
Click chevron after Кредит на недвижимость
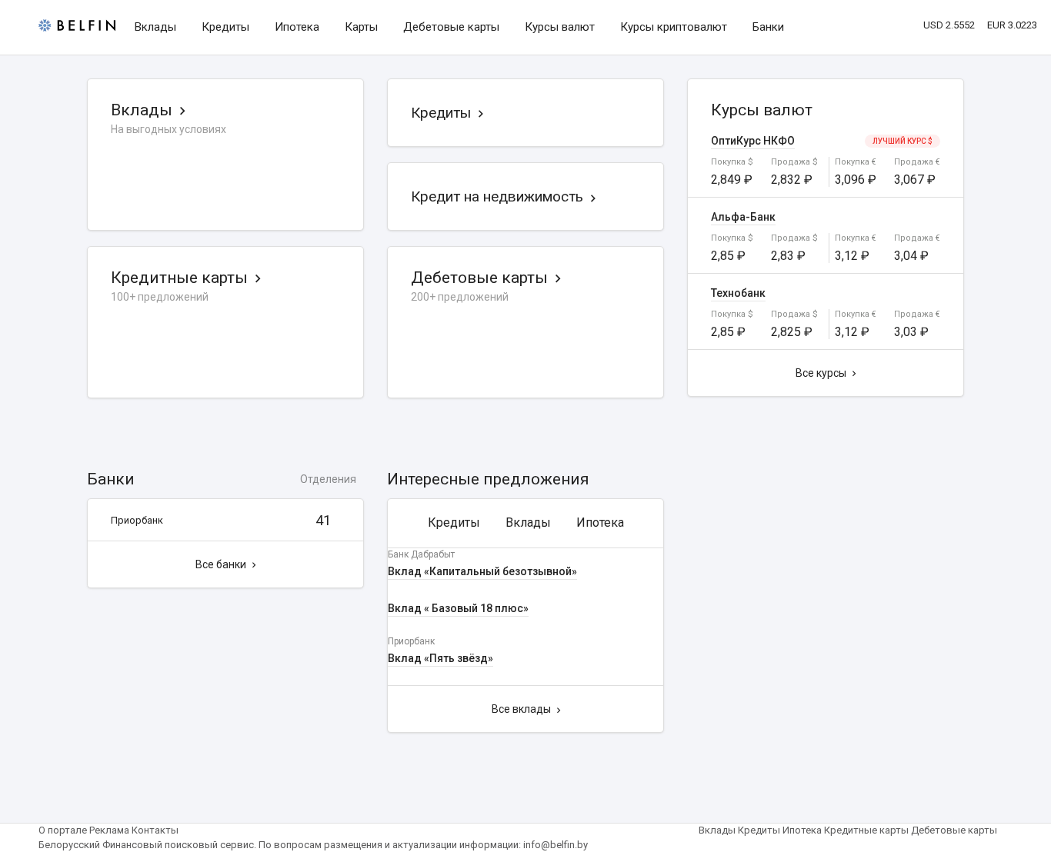593,198
